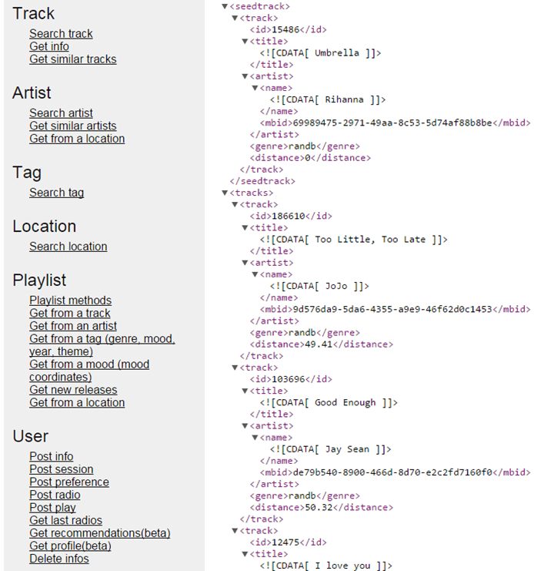This screenshot has width=534, height=571.
Task: Open the Search artist link
Action: 62,113
